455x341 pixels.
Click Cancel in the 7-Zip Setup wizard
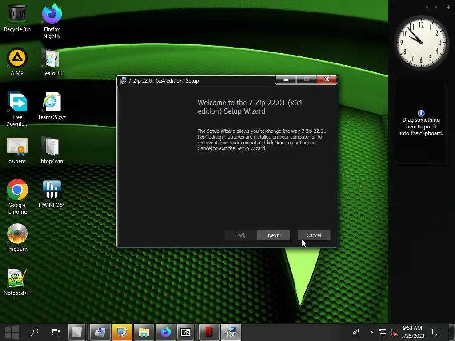[314, 235]
